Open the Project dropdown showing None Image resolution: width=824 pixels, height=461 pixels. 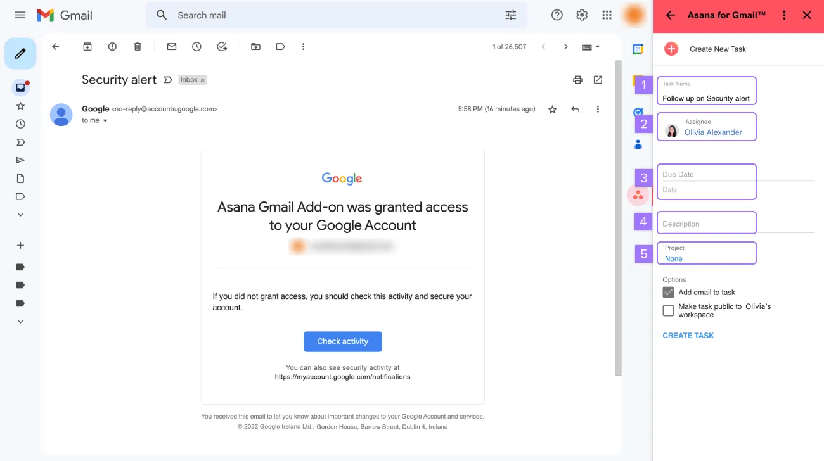(706, 253)
